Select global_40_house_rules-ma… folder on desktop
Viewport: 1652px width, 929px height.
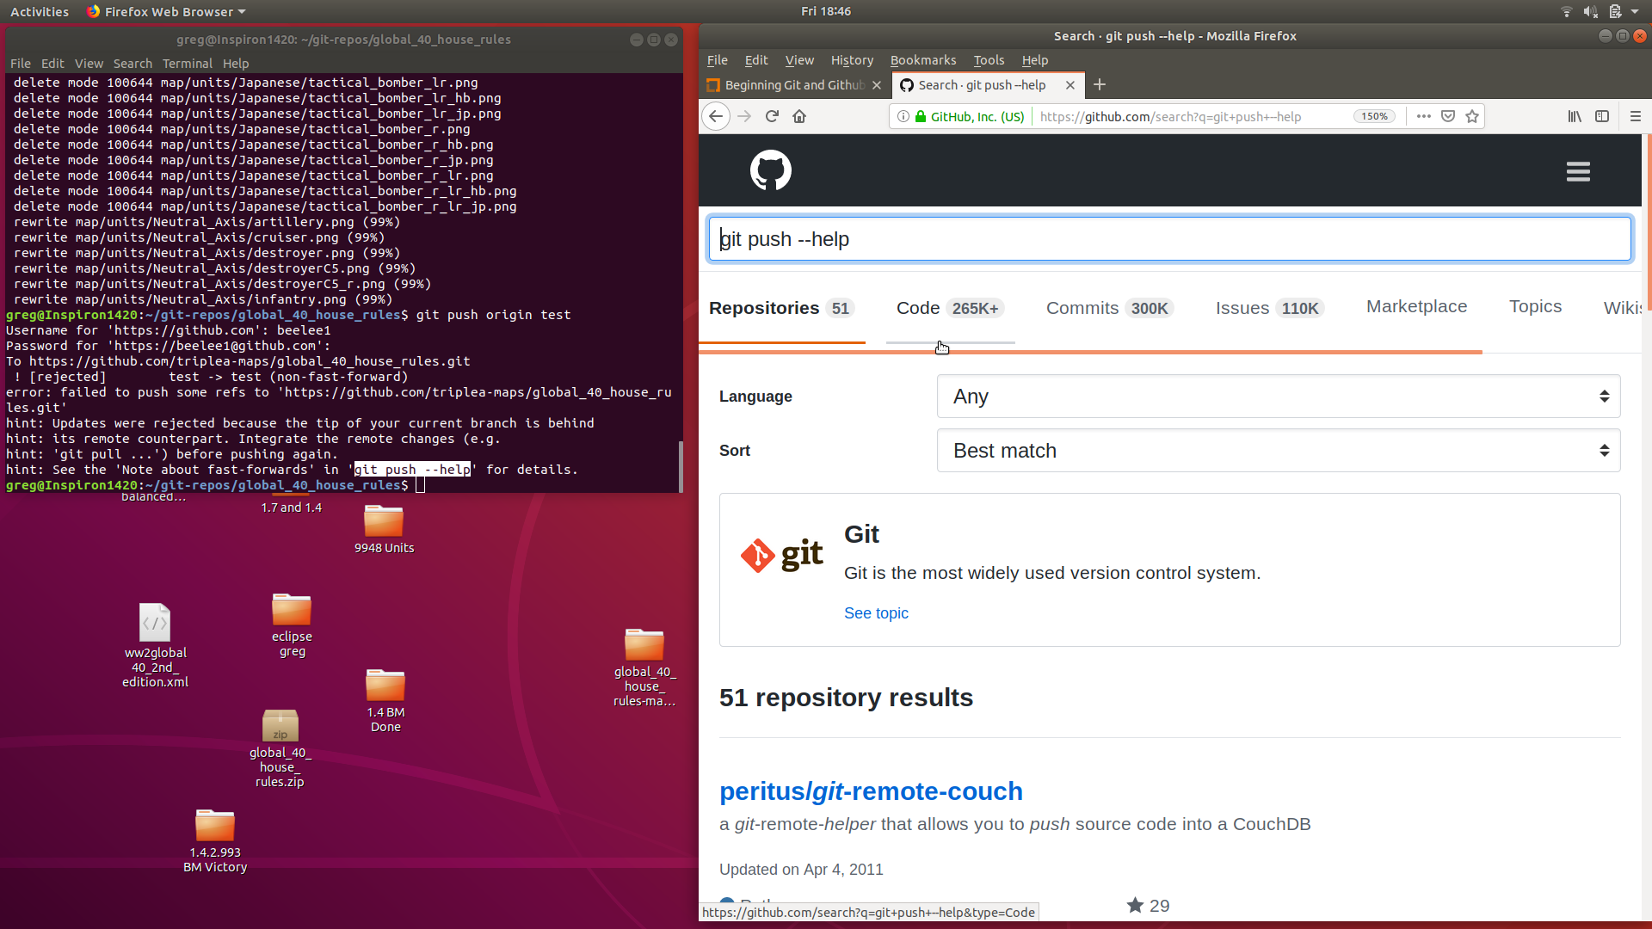[x=644, y=668]
